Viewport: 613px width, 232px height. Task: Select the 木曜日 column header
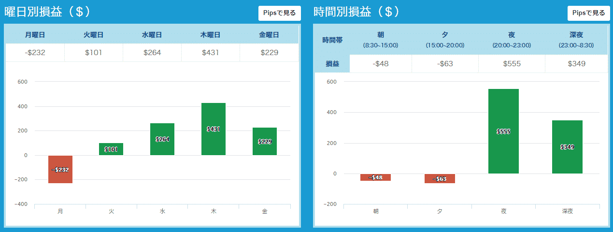tap(211, 35)
